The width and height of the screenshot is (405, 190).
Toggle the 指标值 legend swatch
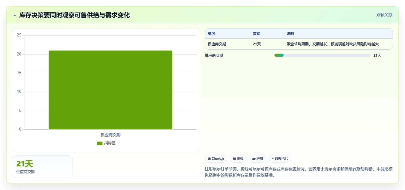(x=100, y=143)
